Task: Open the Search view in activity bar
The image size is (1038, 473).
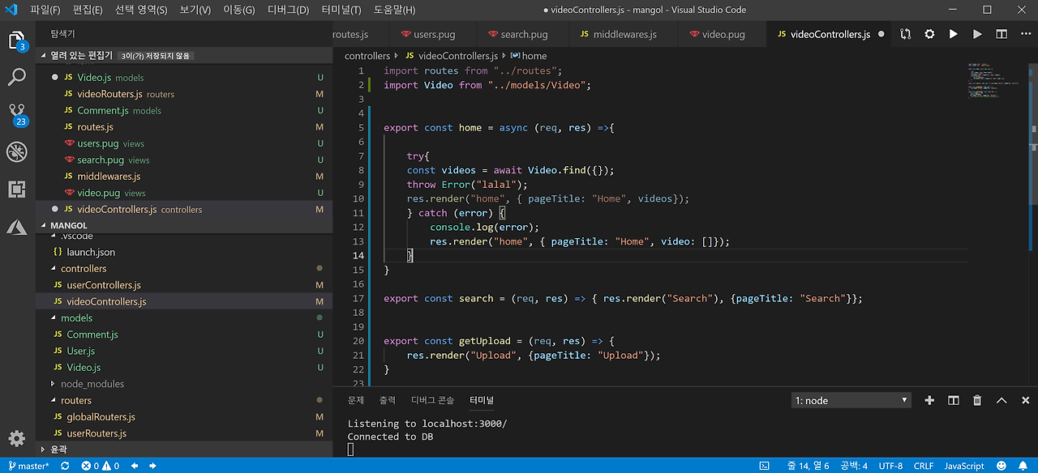Action: (17, 77)
